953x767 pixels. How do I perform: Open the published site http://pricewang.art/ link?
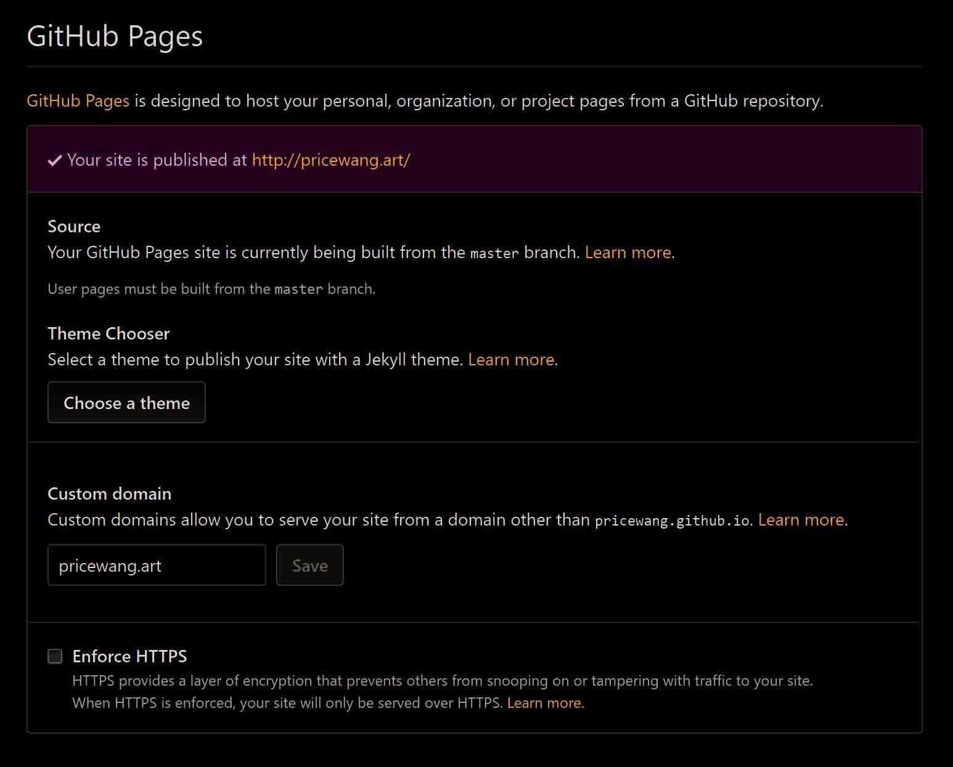[331, 160]
